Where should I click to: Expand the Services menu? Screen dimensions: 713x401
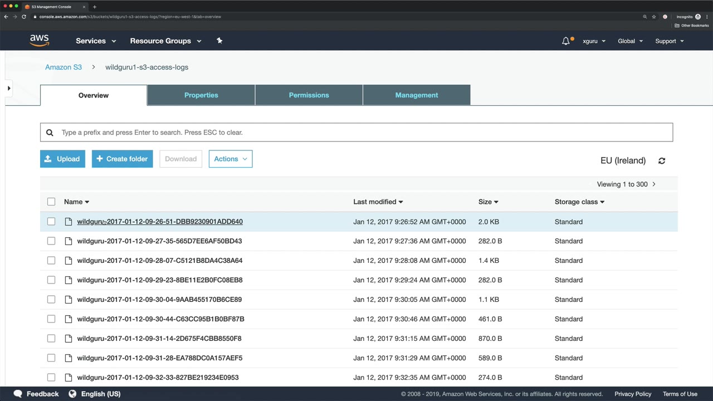pyautogui.click(x=96, y=41)
